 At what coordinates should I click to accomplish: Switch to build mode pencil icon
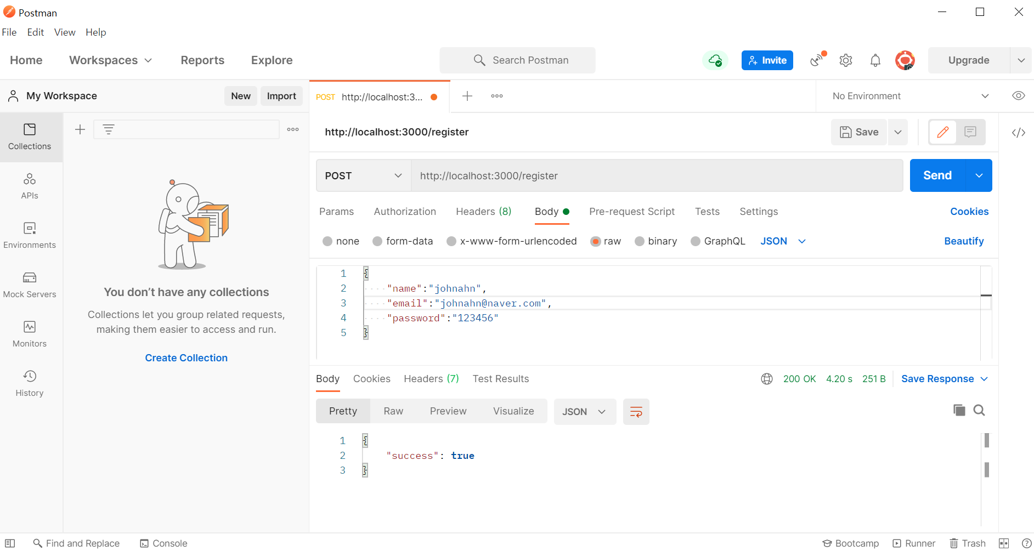tap(943, 132)
